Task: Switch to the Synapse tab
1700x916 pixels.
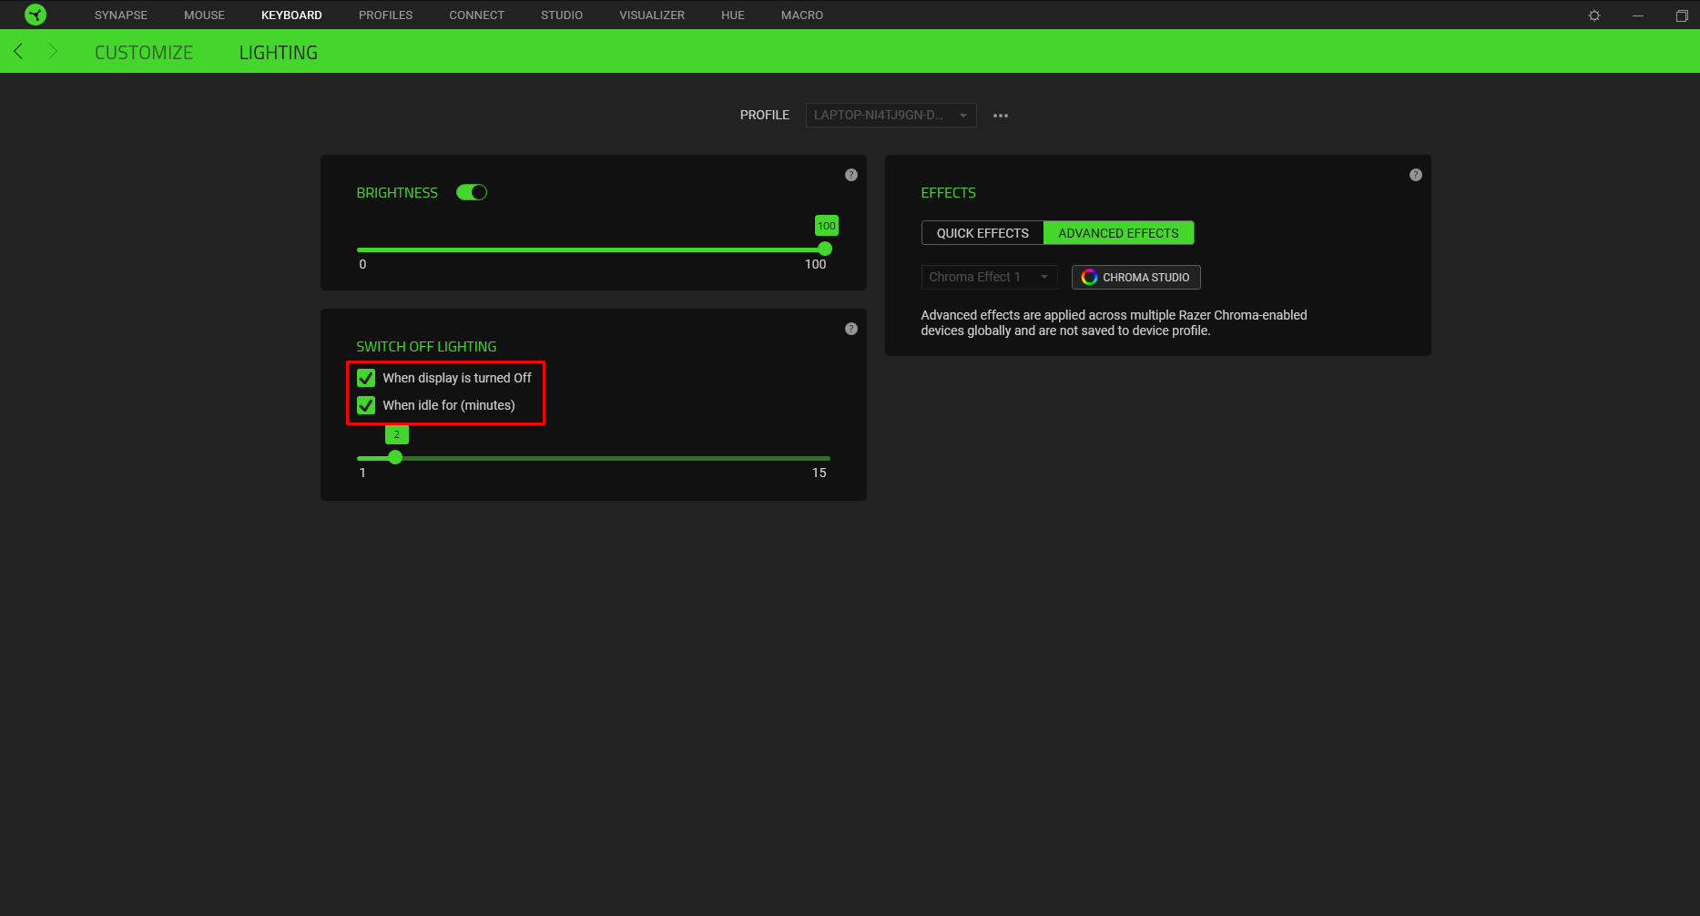Action: (x=121, y=15)
